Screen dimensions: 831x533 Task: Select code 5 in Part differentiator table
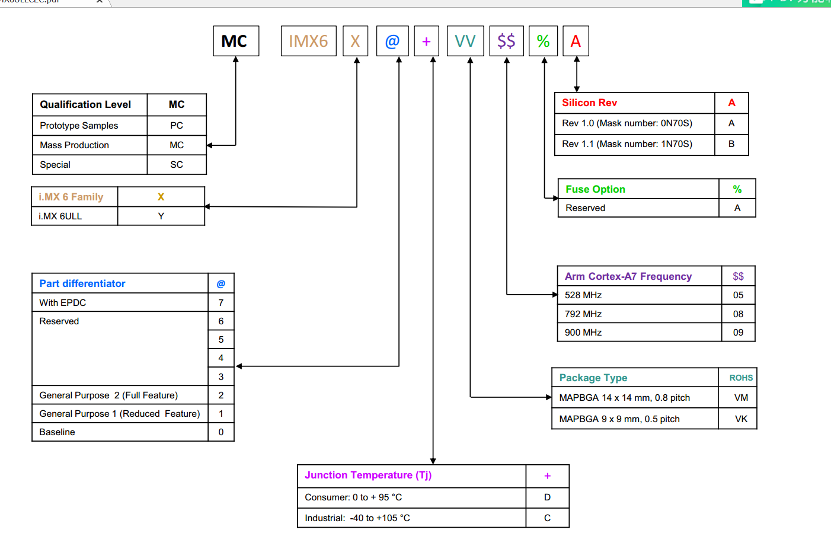tap(221, 340)
